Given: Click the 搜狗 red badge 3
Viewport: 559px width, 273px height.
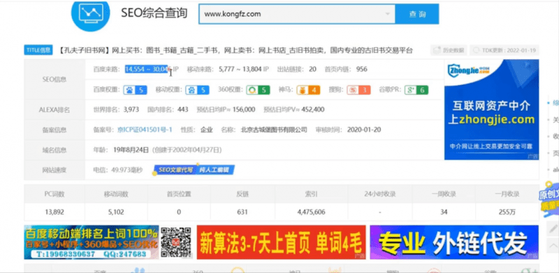Looking at the screenshot, I should pyautogui.click(x=358, y=90).
